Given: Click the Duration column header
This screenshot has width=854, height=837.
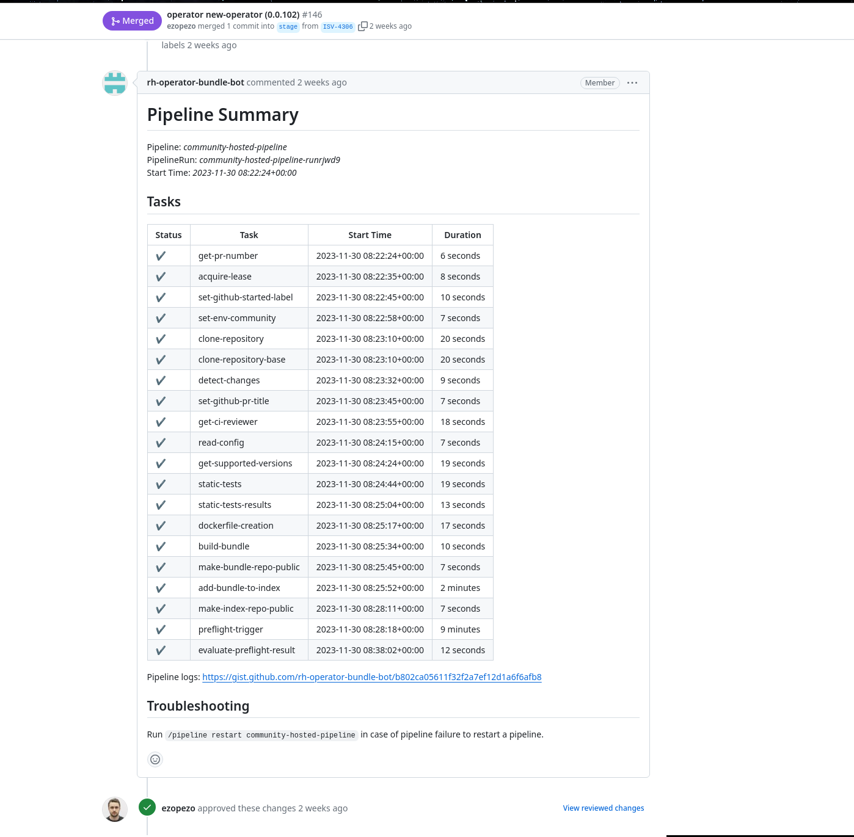Looking at the screenshot, I should tap(462, 235).
